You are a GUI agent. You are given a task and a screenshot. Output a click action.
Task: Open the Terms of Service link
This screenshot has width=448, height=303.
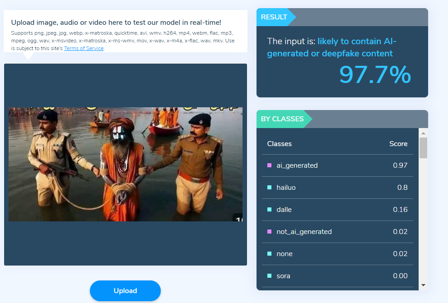tap(84, 48)
